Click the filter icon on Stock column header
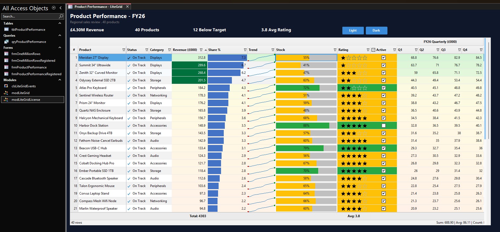 [335, 50]
